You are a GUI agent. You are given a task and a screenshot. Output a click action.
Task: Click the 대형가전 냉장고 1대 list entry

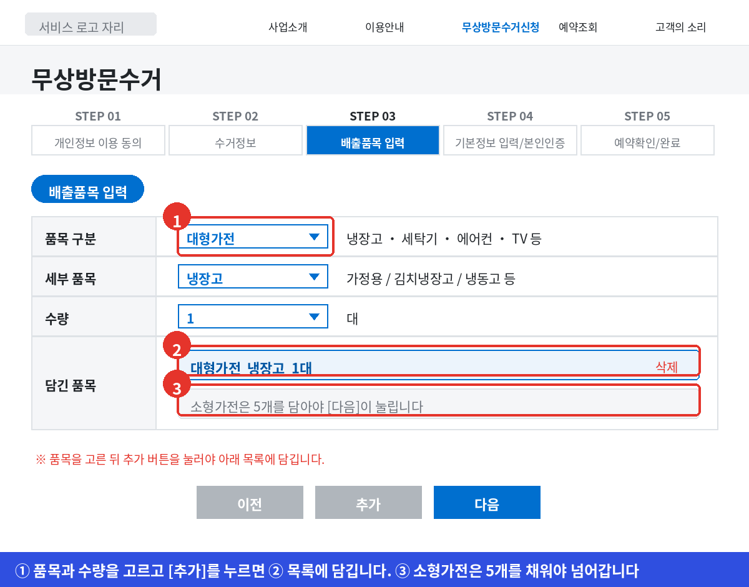pos(439,366)
